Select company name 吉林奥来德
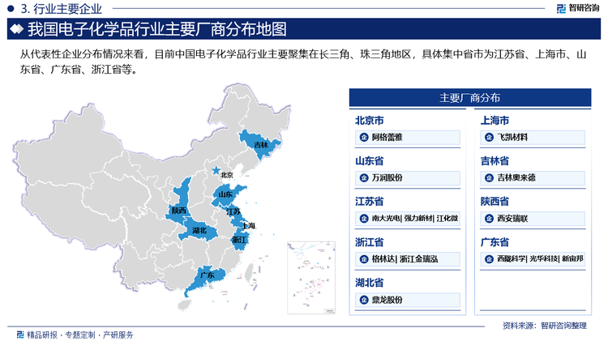This screenshot has width=608, height=341. tap(516, 178)
